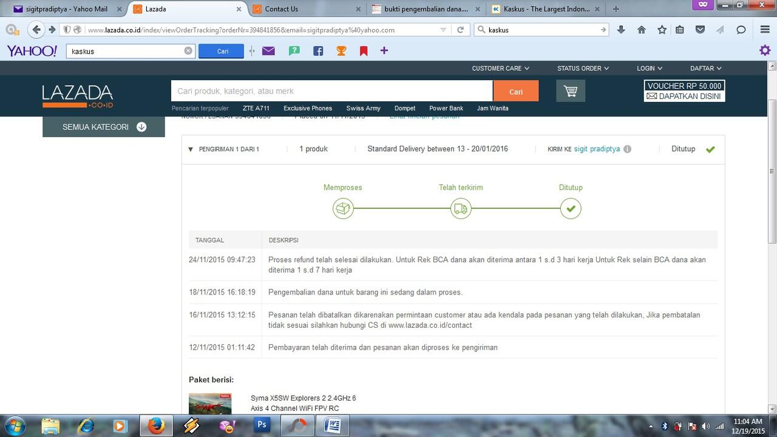Image resolution: width=777 pixels, height=437 pixels.
Task: Open the Lazada shopping cart
Action: [x=571, y=91]
